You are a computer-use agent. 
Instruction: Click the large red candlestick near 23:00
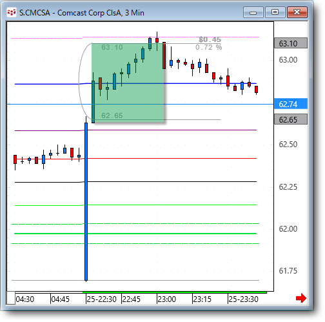[164, 55]
